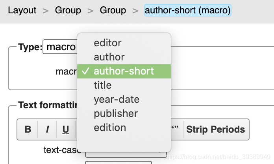
Task: Click the checkmark beside author-short
Action: 85,71
